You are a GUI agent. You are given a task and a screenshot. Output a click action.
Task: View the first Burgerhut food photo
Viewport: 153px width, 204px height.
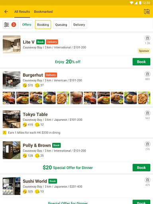[9, 98]
